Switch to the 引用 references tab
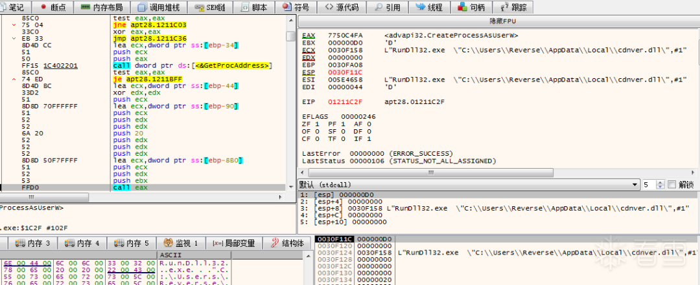Viewport: 700px width, 285px height. pyautogui.click(x=388, y=7)
